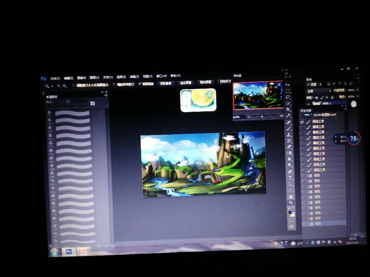Open the fill slider dropdown arrow
370x277 pixels.
tap(357, 96)
